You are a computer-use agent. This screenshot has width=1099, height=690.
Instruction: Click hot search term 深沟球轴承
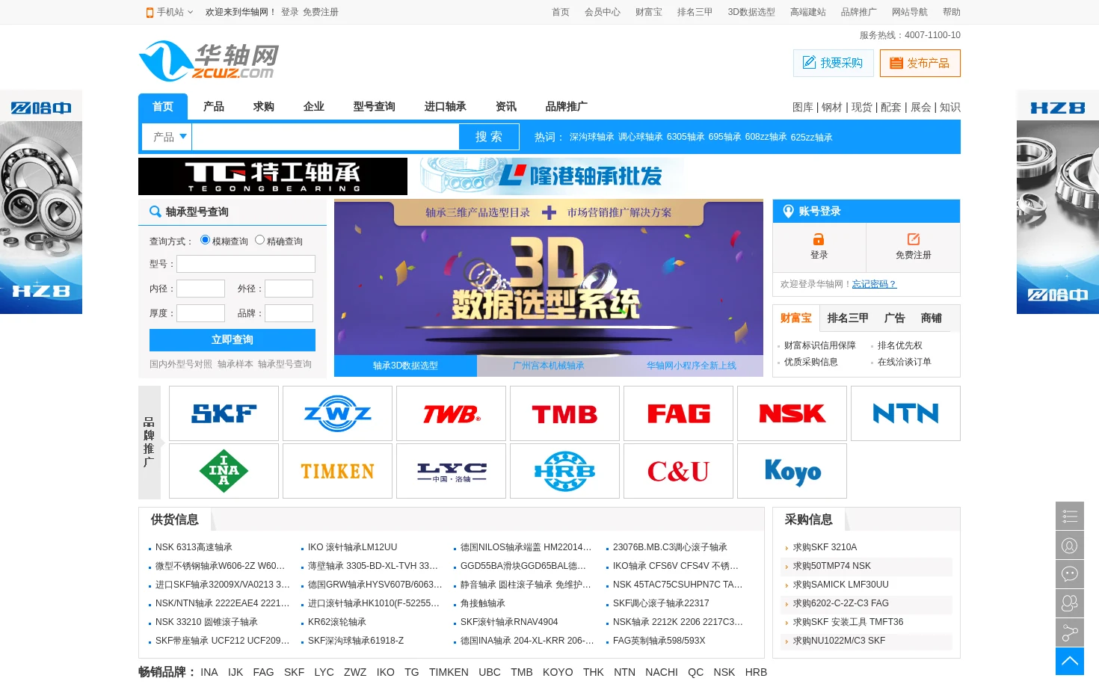click(x=591, y=137)
